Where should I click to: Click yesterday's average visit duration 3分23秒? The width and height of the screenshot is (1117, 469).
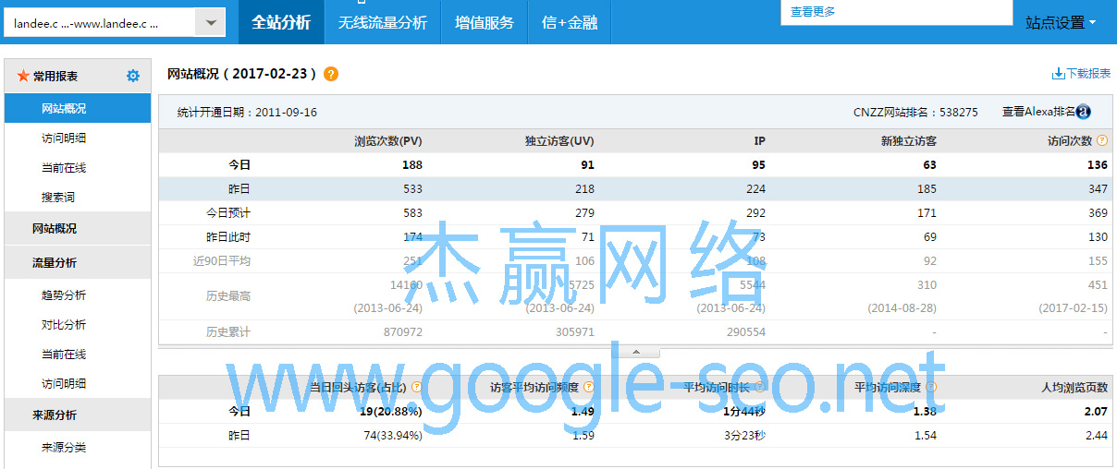click(x=746, y=435)
